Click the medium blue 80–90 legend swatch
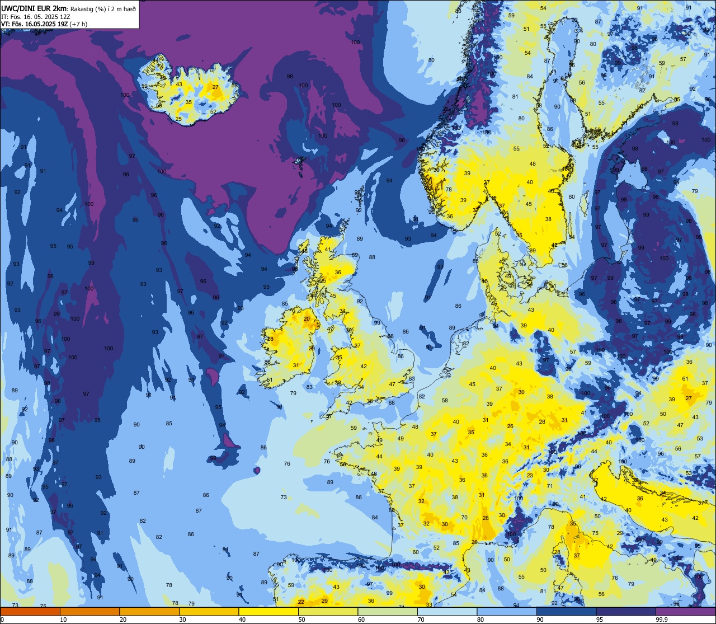This screenshot has width=716, height=624. (507, 611)
